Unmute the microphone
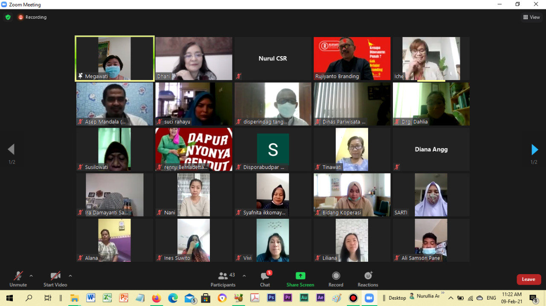The width and height of the screenshot is (546, 306). click(x=18, y=279)
